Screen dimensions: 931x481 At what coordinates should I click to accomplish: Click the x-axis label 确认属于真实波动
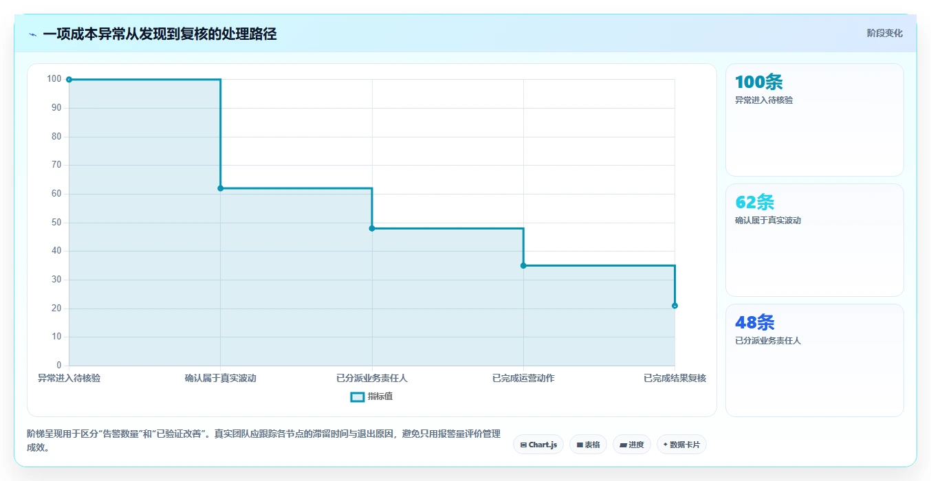click(221, 378)
